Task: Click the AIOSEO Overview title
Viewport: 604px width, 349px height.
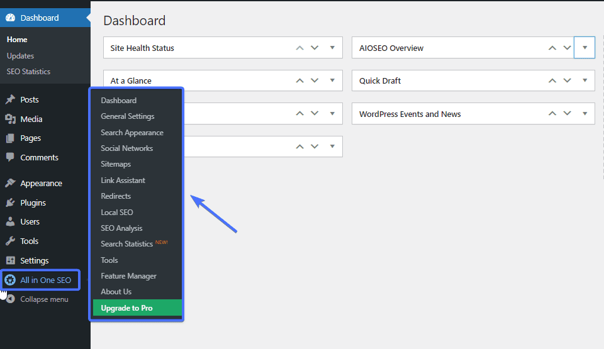Action: point(391,48)
